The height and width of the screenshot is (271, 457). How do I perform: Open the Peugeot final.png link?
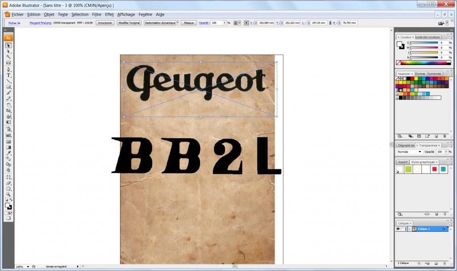(x=41, y=23)
